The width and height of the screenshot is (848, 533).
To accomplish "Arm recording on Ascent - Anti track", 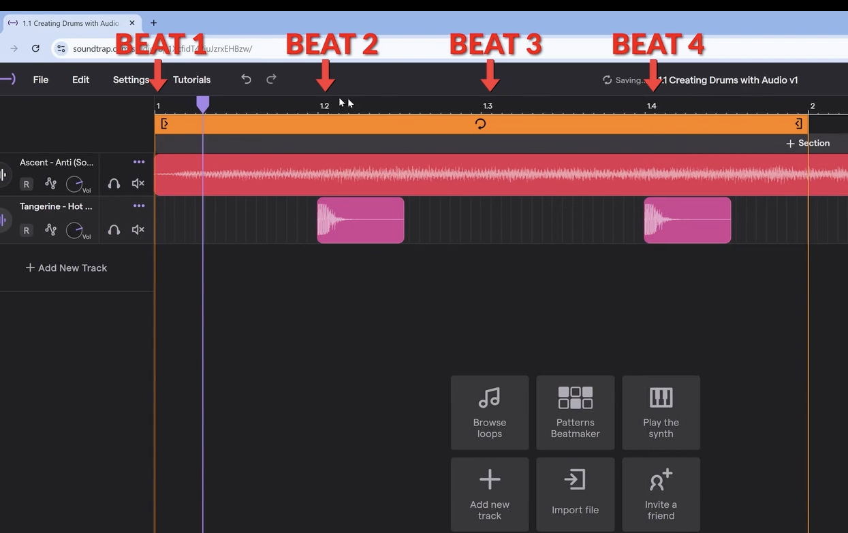I will point(26,184).
